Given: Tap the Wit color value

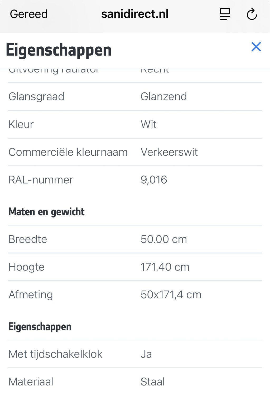Looking at the screenshot, I should point(148,124).
